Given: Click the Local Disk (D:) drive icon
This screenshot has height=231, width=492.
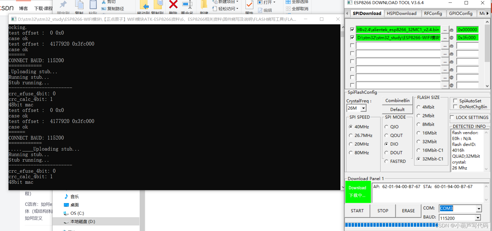Looking at the screenshot, I should (66, 222).
